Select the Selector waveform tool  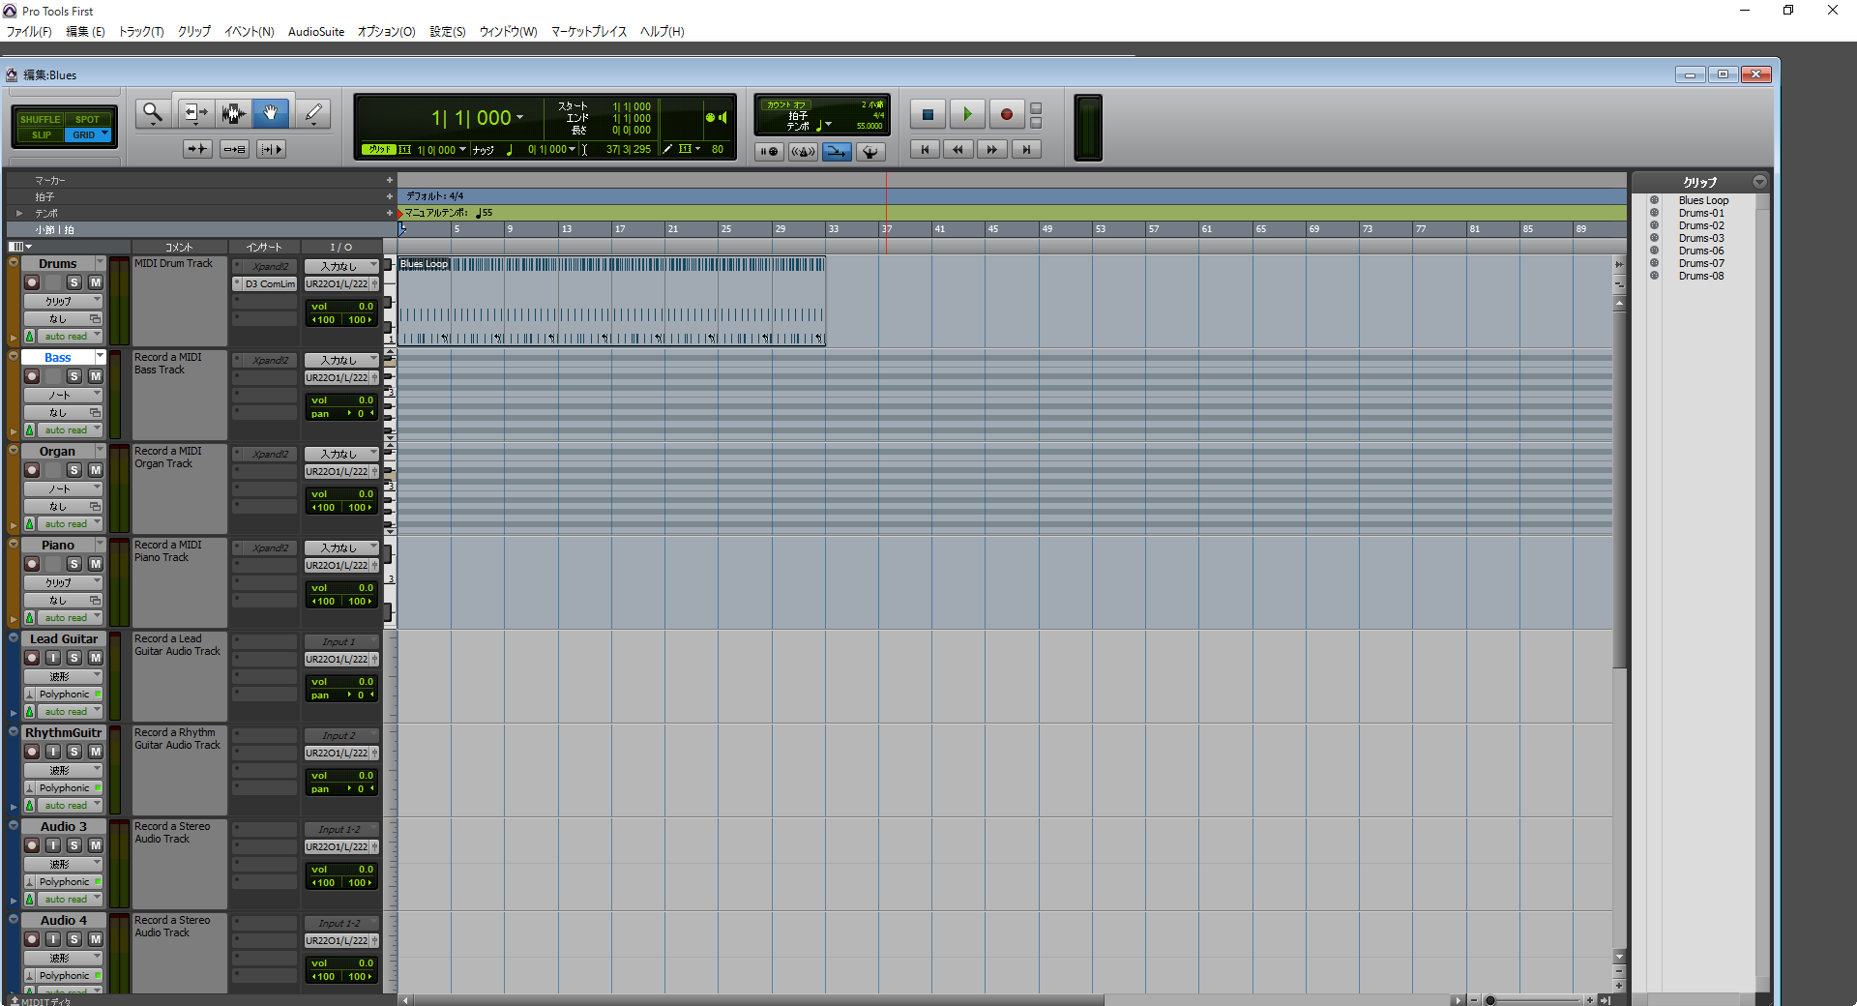(x=233, y=113)
